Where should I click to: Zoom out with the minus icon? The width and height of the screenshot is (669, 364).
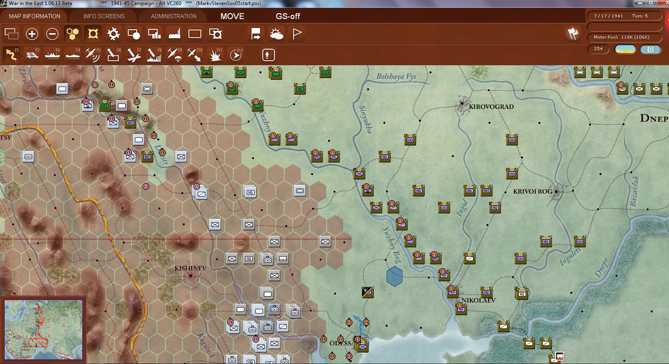52,34
